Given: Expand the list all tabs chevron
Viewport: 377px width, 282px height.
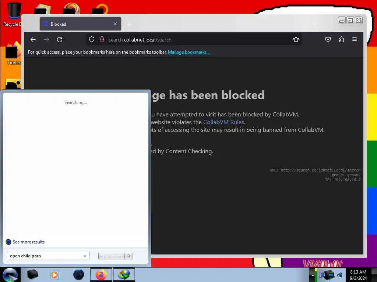Looking at the screenshot, I should pos(315,24).
